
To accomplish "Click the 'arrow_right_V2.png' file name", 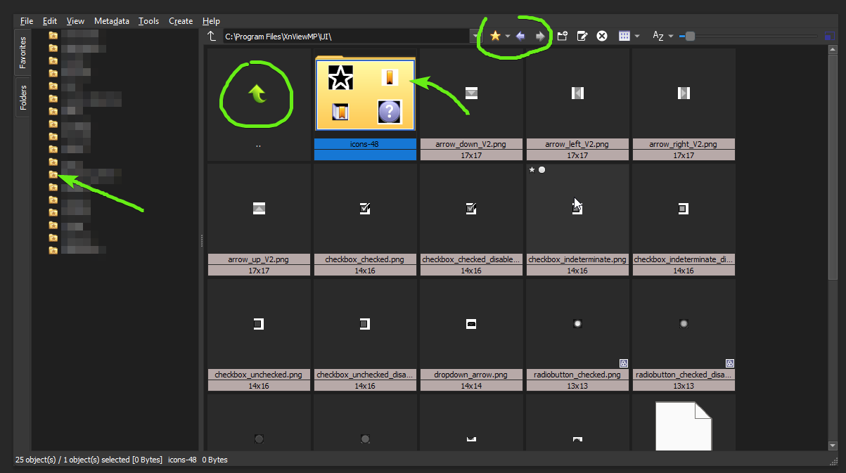I will (684, 144).
